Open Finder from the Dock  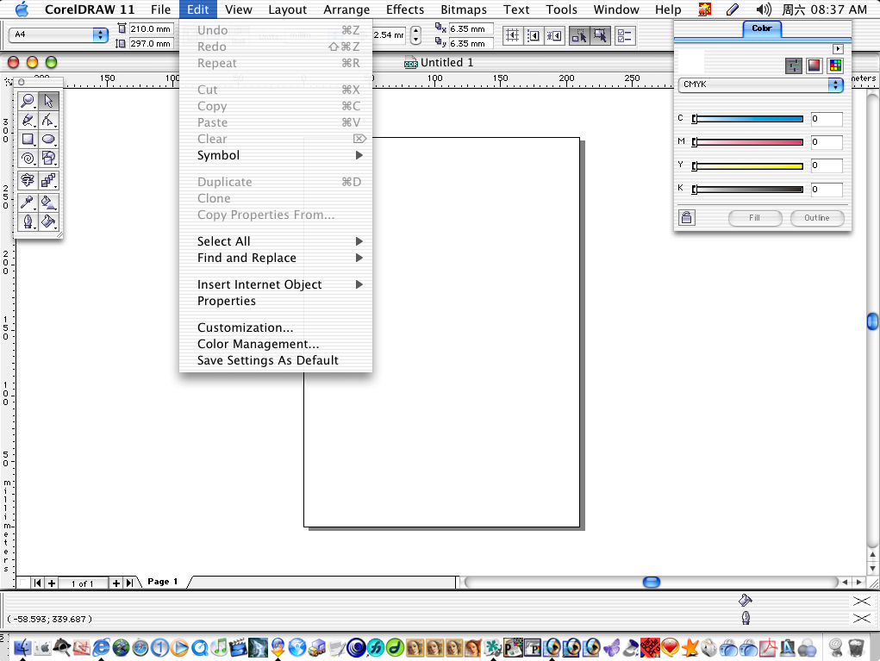click(x=22, y=648)
